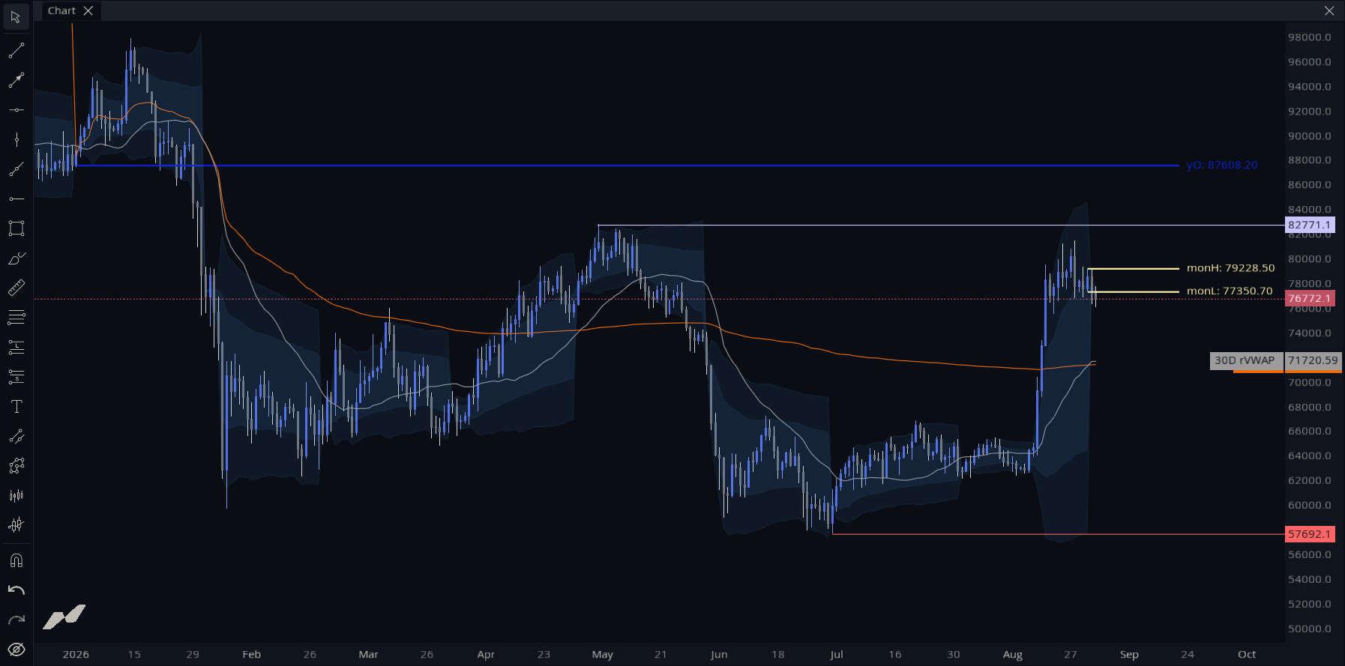1345x666 pixels.
Task: Click the 57692.1 low price tag
Action: (1310, 534)
